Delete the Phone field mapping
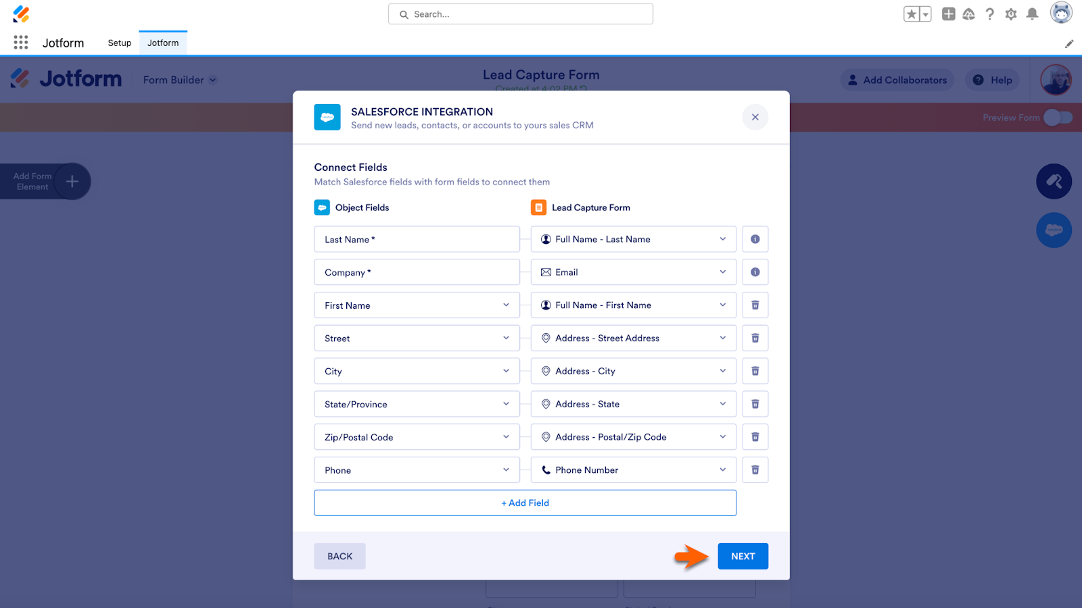Screen dimensions: 1082x608 [x=755, y=470]
